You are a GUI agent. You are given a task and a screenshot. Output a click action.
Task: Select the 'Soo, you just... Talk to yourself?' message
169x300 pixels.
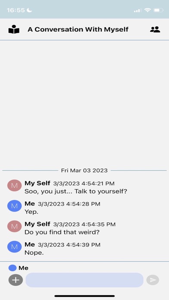point(76,191)
